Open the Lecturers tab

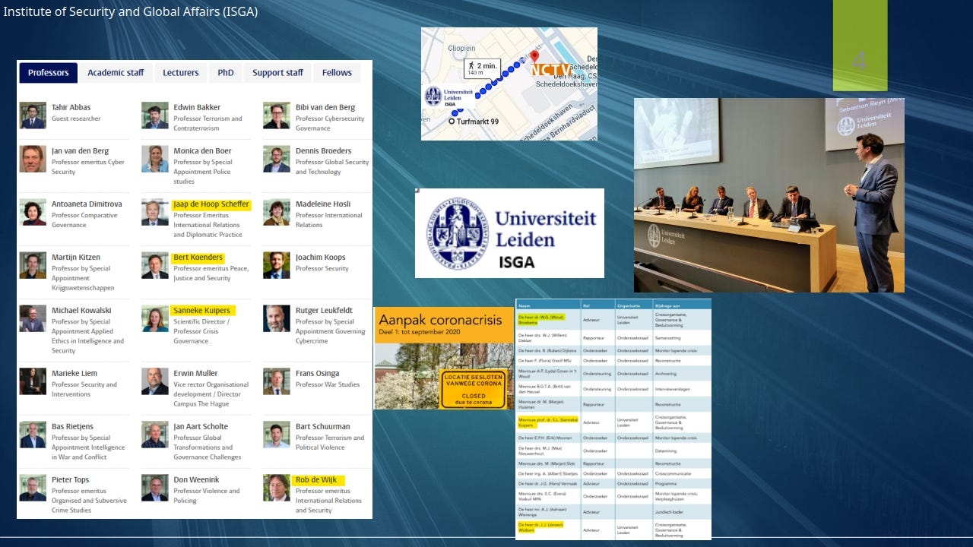(181, 73)
